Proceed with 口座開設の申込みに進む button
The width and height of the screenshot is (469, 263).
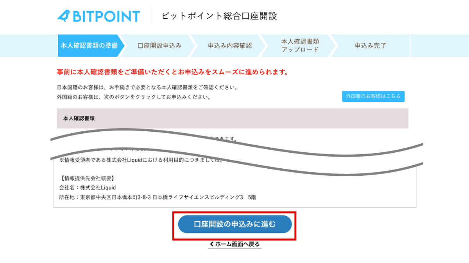point(235,224)
